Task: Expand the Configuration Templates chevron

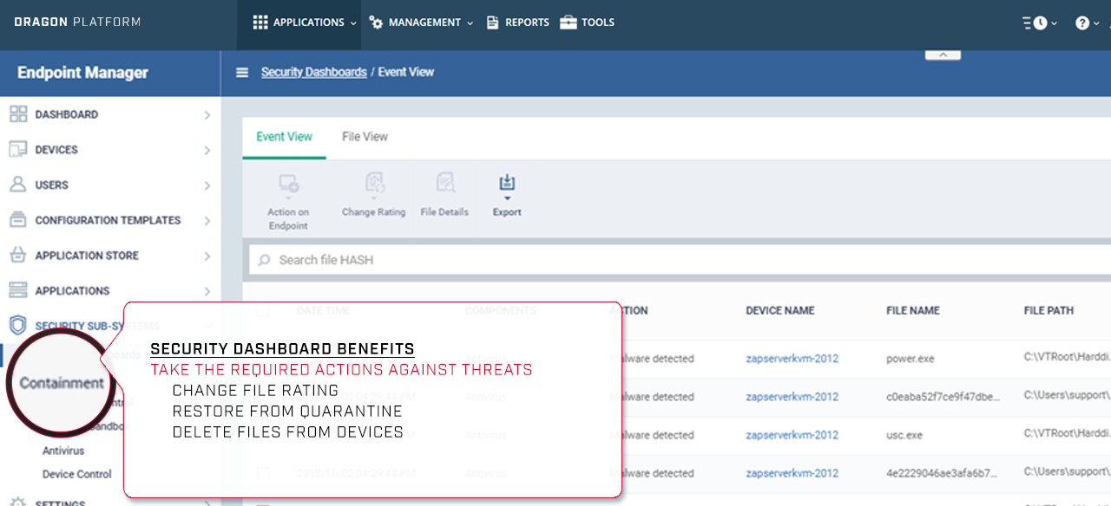Action: pyautogui.click(x=207, y=221)
